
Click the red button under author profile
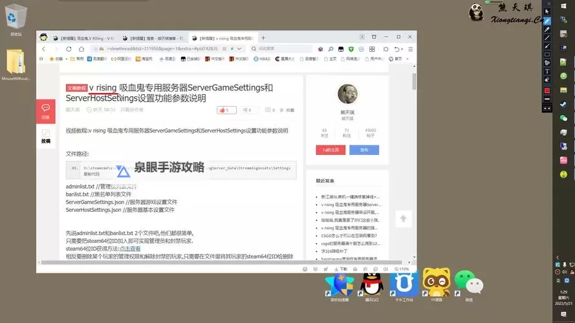[x=331, y=150]
